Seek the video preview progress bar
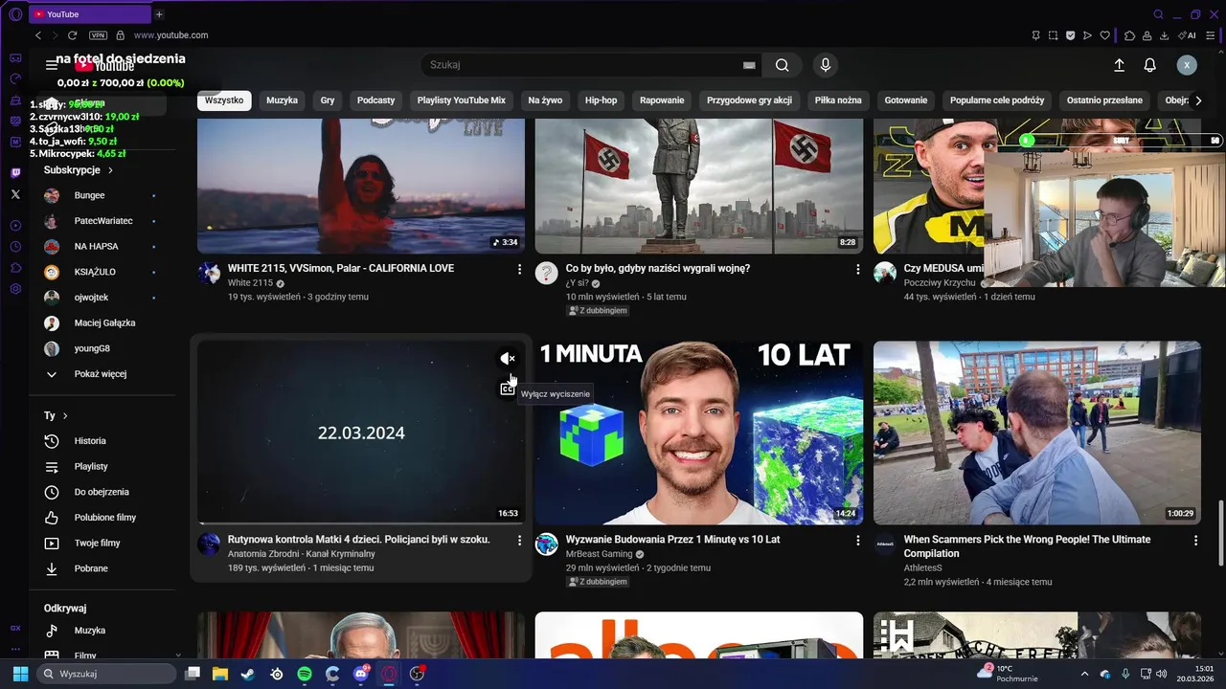The width and height of the screenshot is (1226, 689). coord(361,522)
